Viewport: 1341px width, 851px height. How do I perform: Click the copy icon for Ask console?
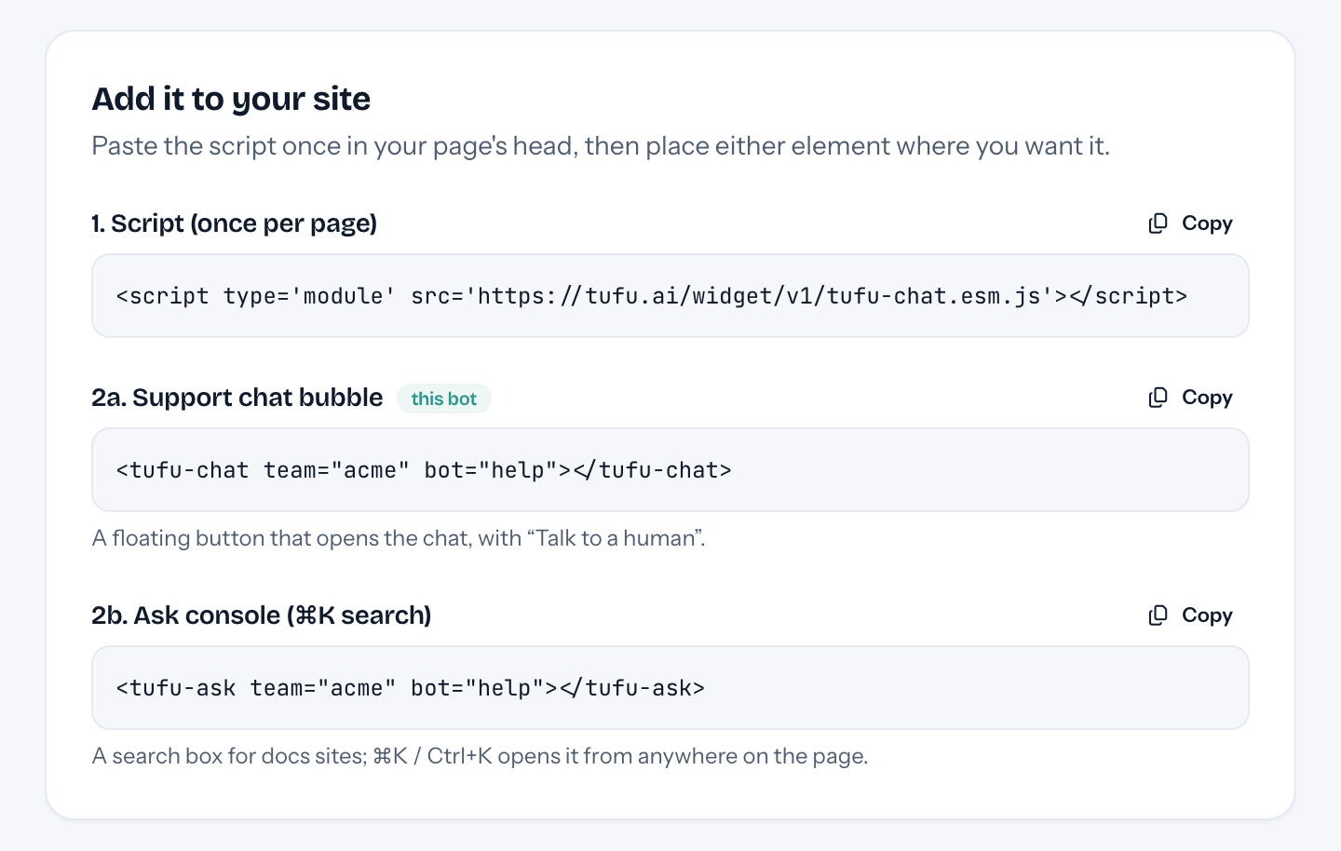[x=1158, y=615]
